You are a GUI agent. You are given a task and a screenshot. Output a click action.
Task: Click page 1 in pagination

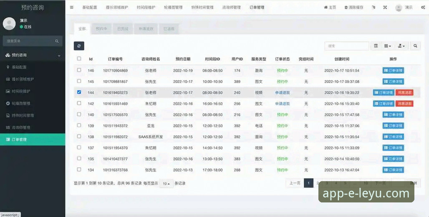(x=309, y=183)
